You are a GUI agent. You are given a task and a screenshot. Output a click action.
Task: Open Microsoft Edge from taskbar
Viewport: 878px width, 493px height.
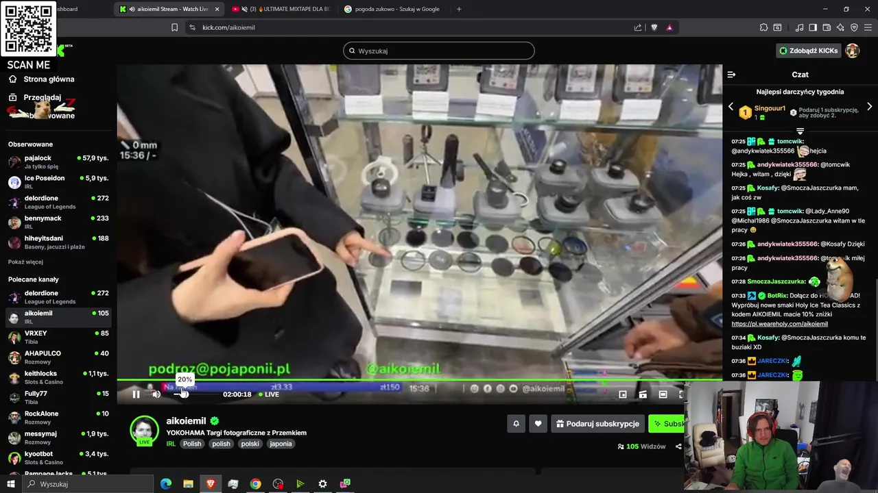[165, 484]
